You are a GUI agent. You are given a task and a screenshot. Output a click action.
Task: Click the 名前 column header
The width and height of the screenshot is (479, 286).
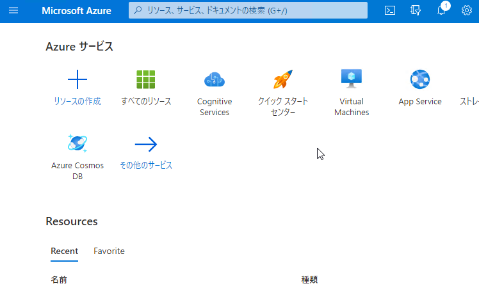[x=59, y=280]
